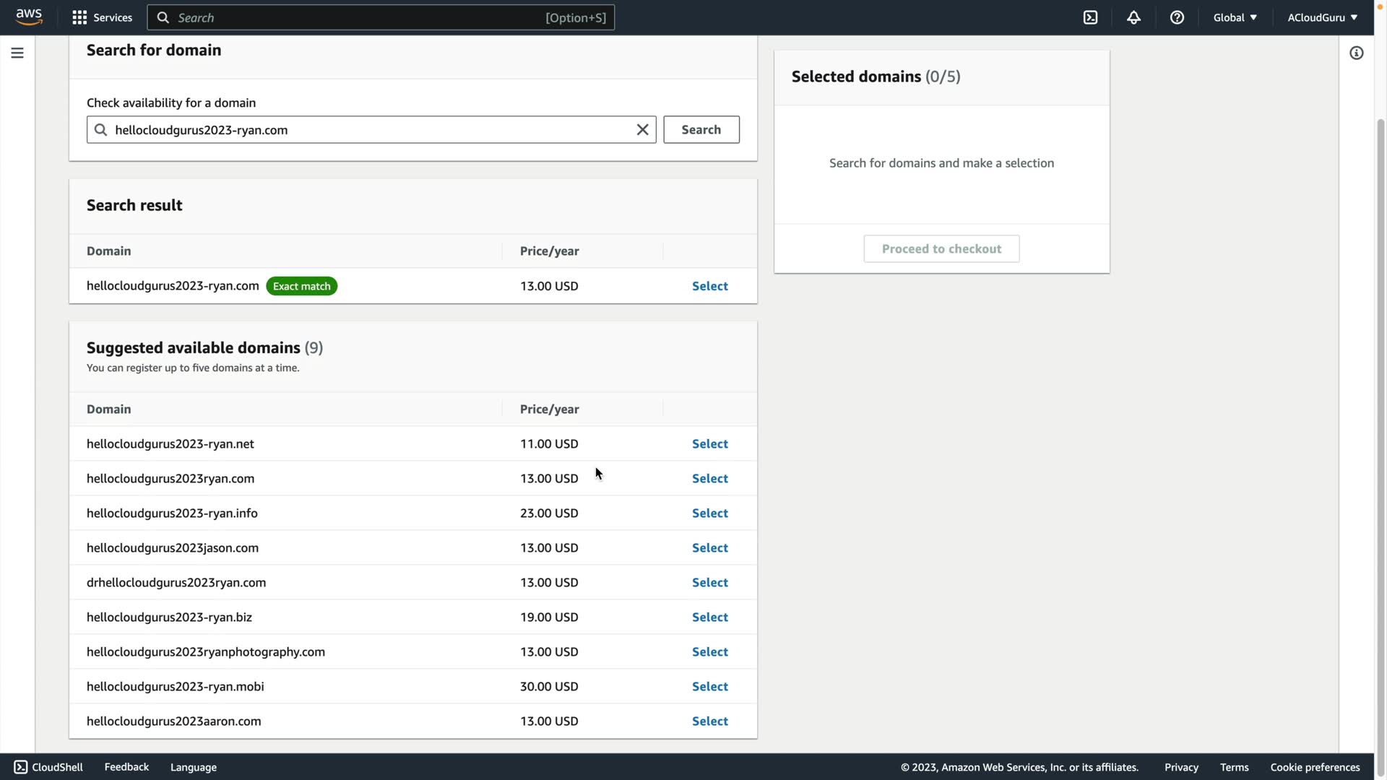This screenshot has height=780, width=1387.
Task: Clear the domain search field
Action: (x=642, y=129)
